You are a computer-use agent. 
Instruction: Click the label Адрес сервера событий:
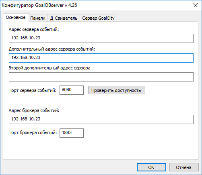point(34,29)
